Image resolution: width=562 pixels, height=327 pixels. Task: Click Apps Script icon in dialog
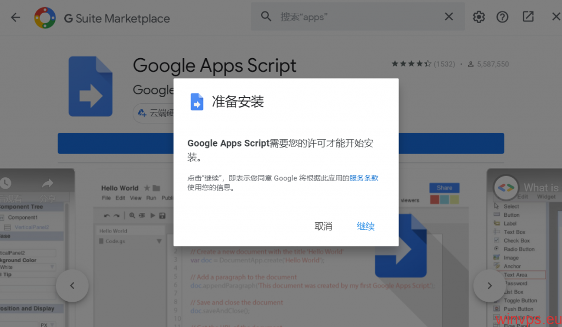[197, 102]
